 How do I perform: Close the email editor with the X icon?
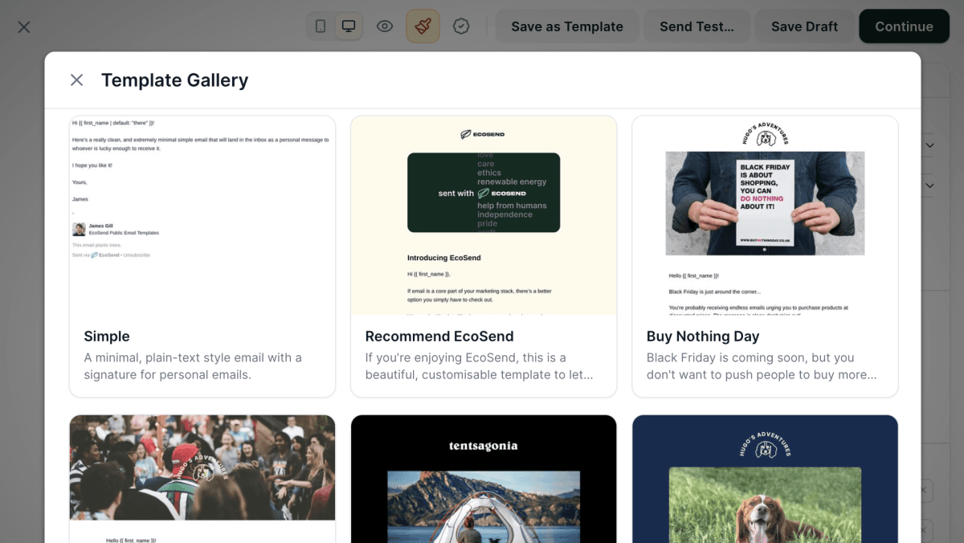(24, 27)
